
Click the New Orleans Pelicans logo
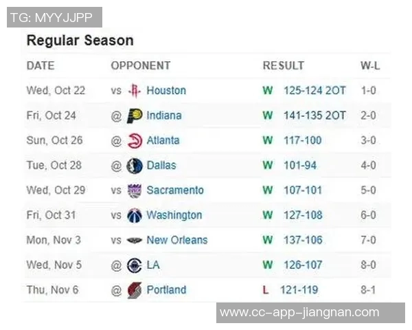coord(135,241)
